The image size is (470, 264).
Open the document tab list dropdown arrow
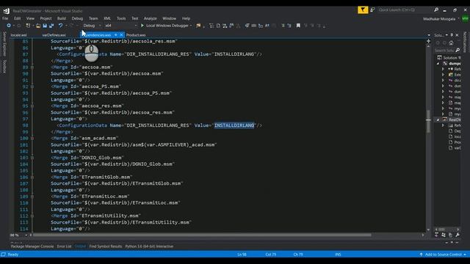click(429, 35)
